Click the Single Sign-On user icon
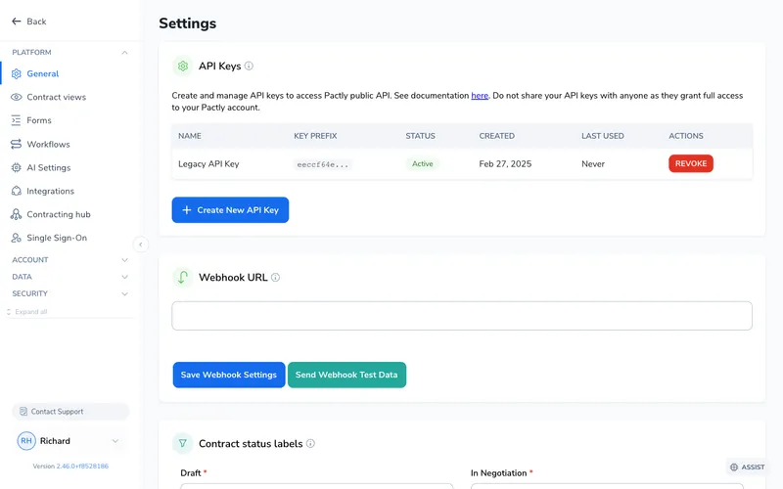The height and width of the screenshot is (489, 783). (16, 238)
